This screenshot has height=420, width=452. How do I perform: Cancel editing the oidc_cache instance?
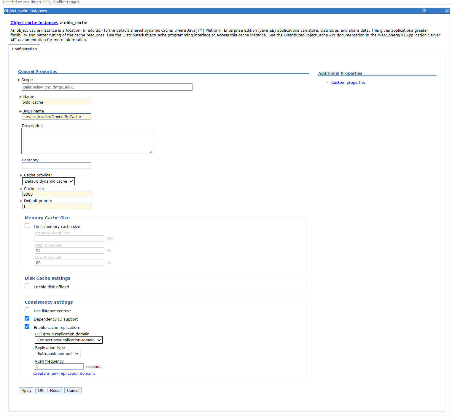point(73,390)
